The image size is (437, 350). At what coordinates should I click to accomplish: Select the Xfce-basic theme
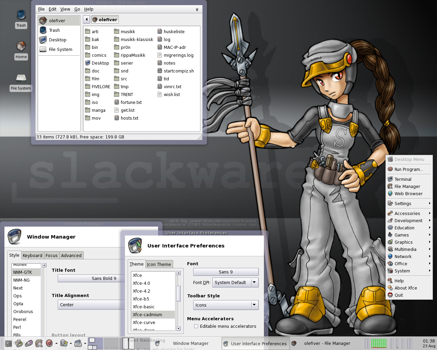point(153,307)
